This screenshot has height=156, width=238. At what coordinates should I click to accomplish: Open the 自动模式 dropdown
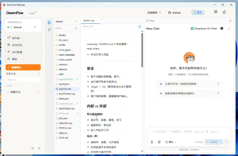(x=213, y=142)
